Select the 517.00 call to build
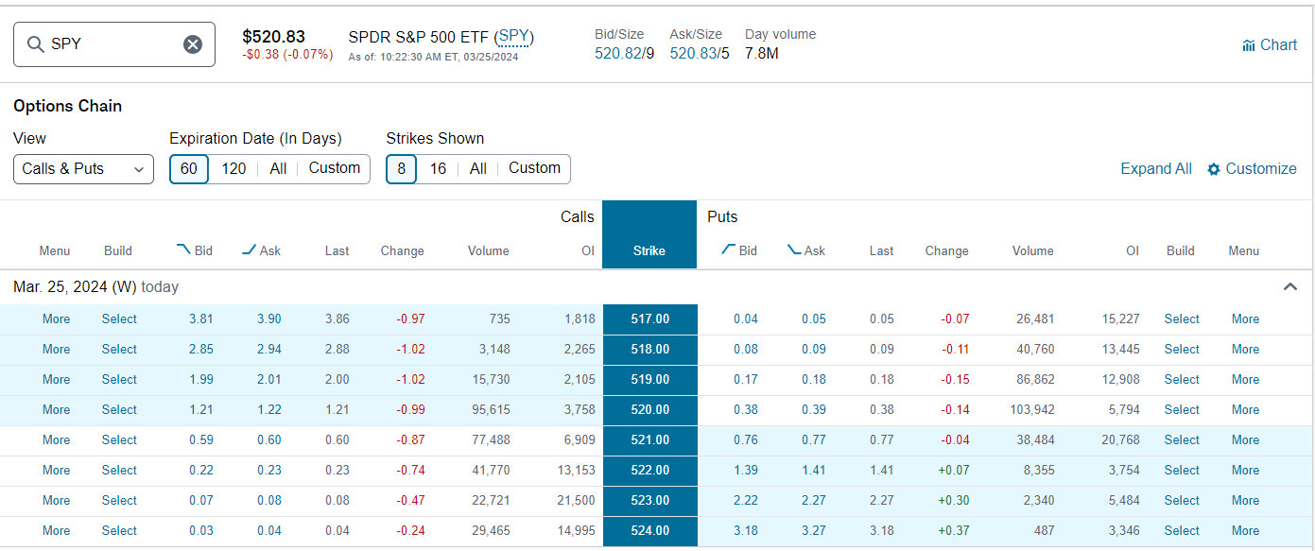1315x551 pixels. 119,319
